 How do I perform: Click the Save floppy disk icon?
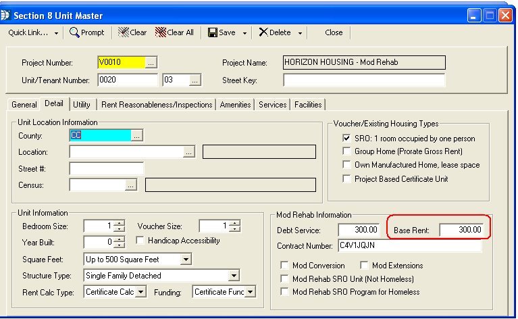[213, 32]
